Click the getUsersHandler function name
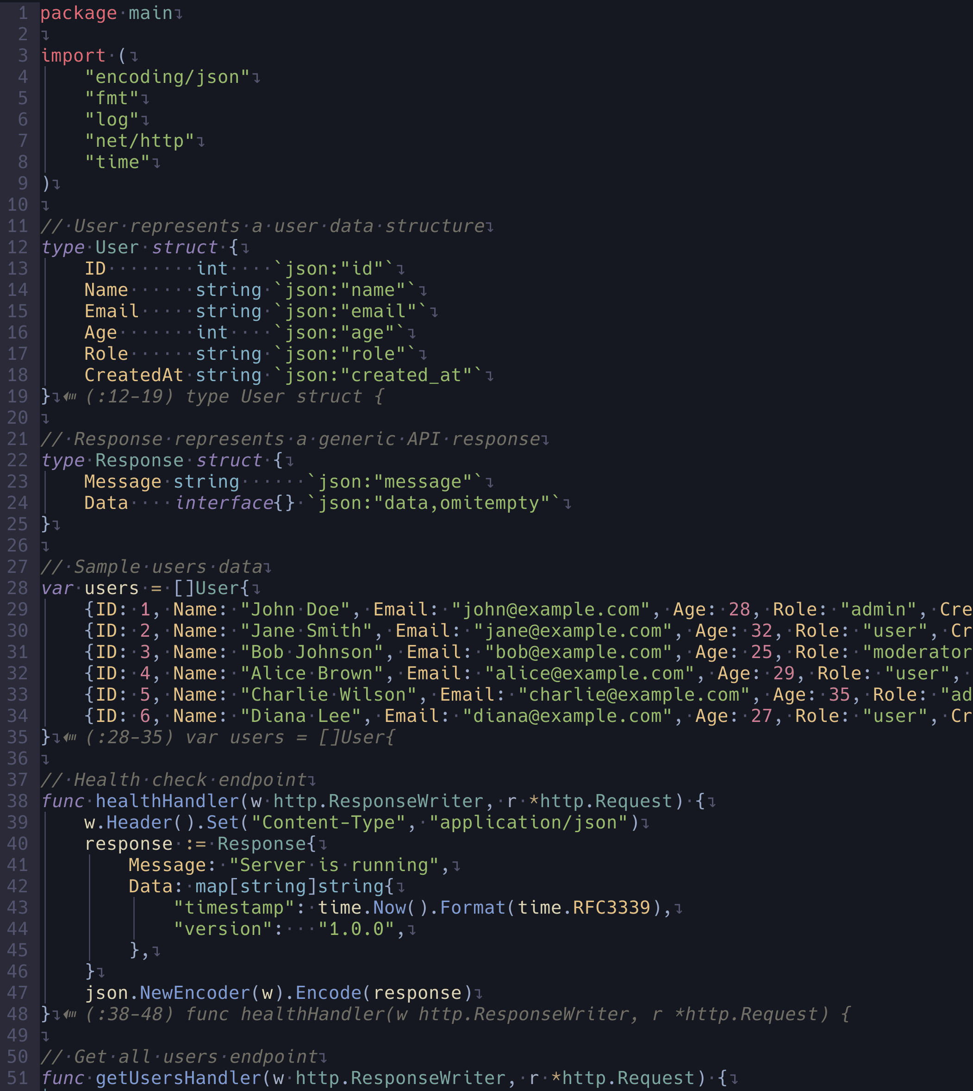Viewport: 973px width, 1091px height. click(178, 1078)
